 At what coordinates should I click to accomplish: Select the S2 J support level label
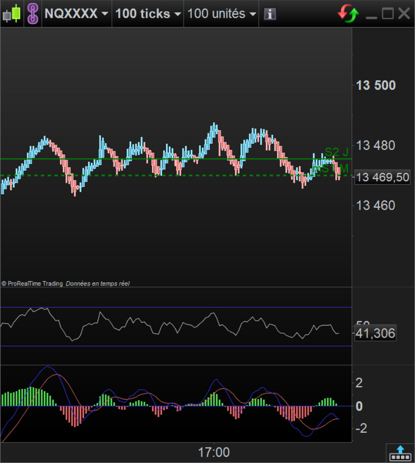click(x=336, y=152)
